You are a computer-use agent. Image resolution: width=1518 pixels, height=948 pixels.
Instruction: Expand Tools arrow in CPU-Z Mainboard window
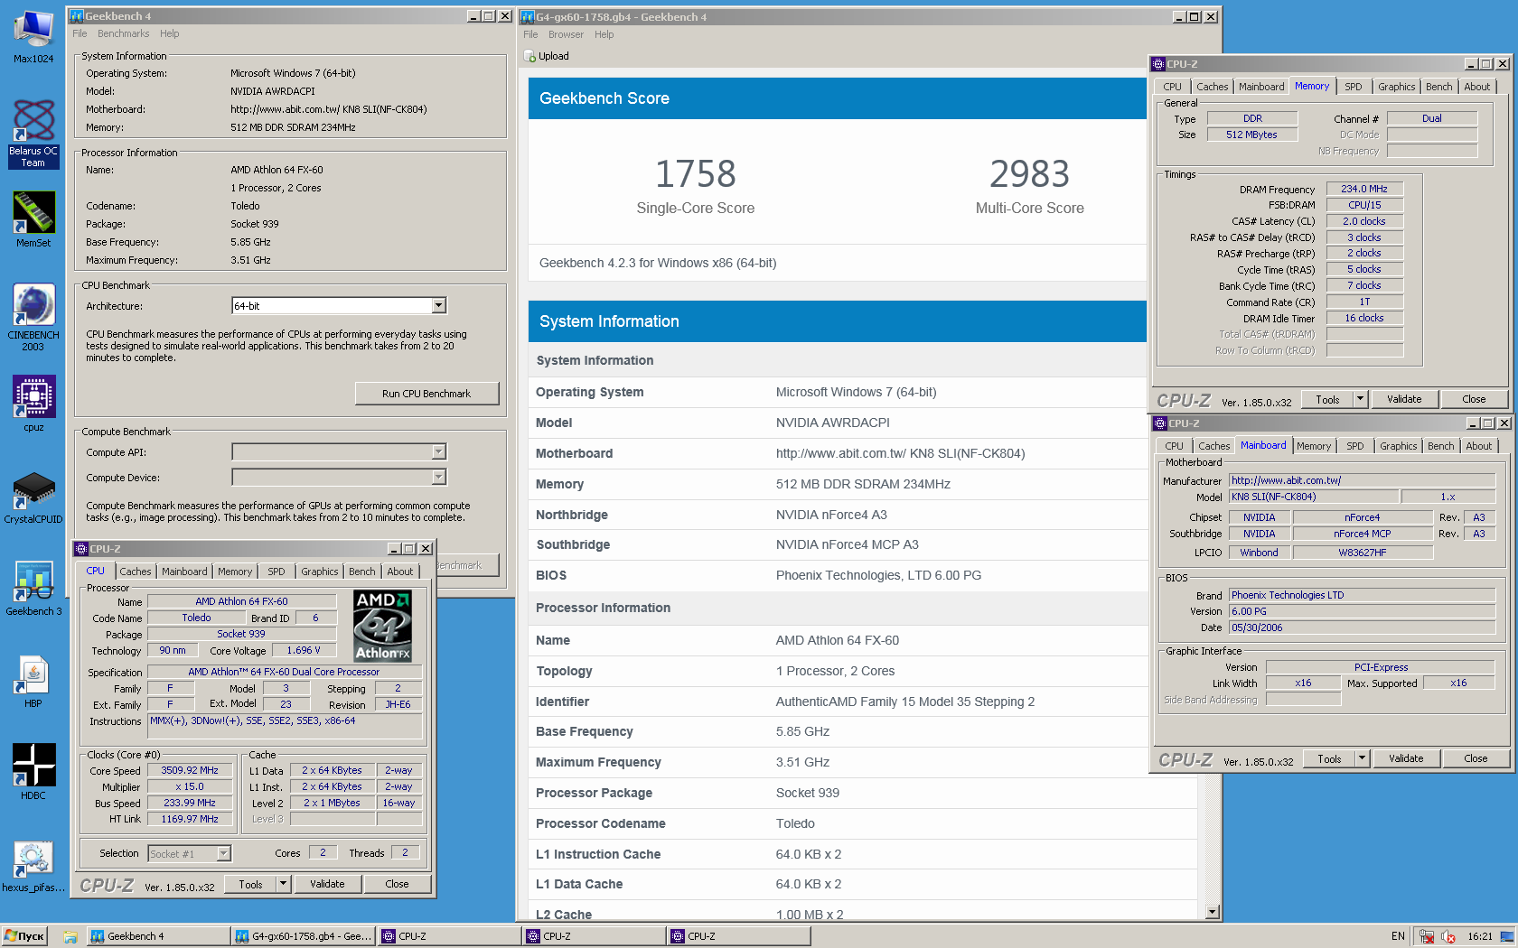coord(1362,758)
